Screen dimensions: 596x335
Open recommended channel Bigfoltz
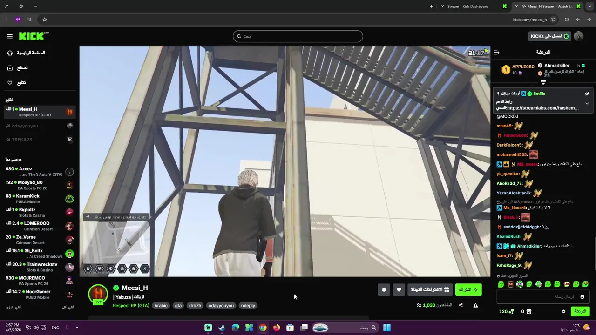click(40, 212)
